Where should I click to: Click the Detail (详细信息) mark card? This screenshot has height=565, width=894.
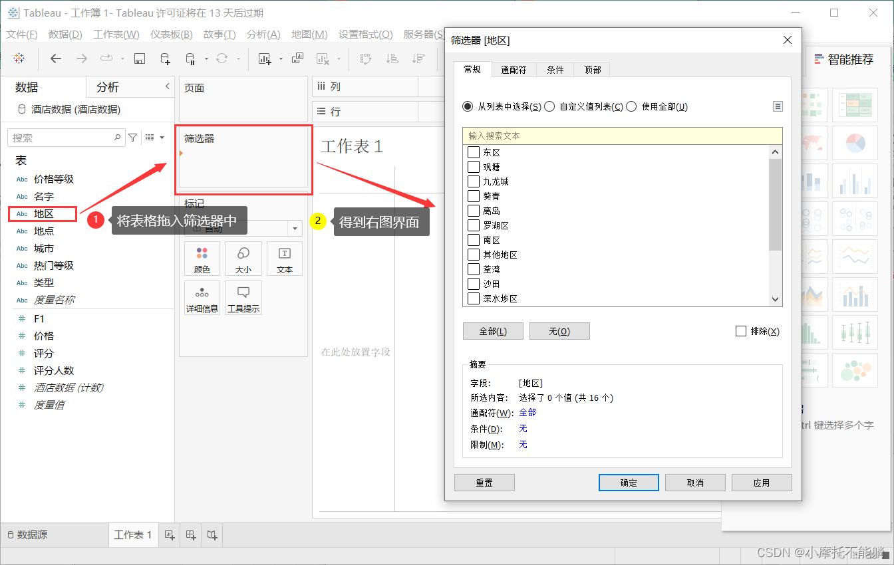(x=202, y=298)
